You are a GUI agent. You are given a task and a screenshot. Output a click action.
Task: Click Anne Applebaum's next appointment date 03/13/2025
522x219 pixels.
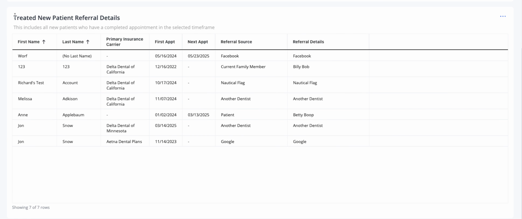pos(198,115)
